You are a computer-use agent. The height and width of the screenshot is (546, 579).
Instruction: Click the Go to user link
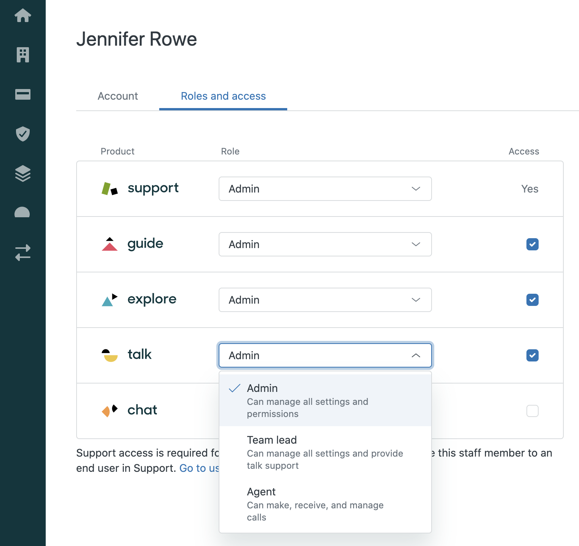[x=199, y=468]
